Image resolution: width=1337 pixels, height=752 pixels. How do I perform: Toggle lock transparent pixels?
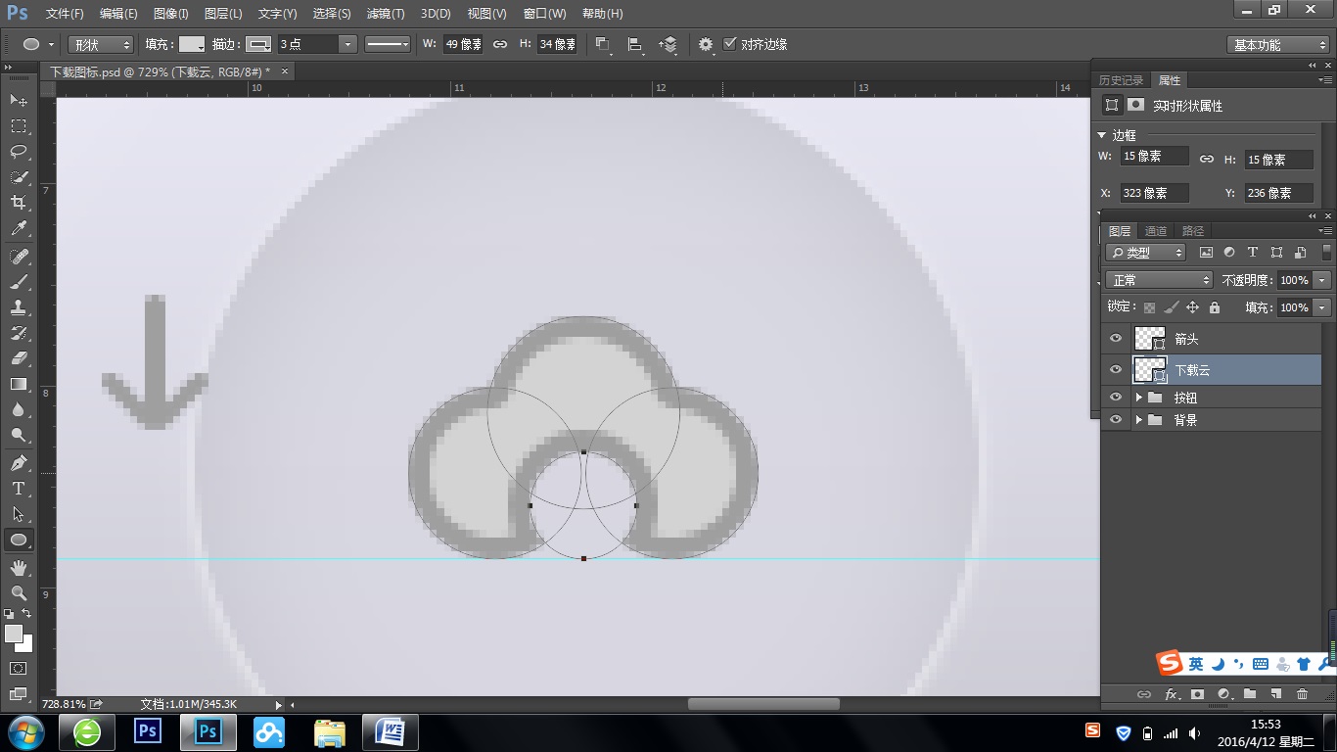click(1150, 307)
